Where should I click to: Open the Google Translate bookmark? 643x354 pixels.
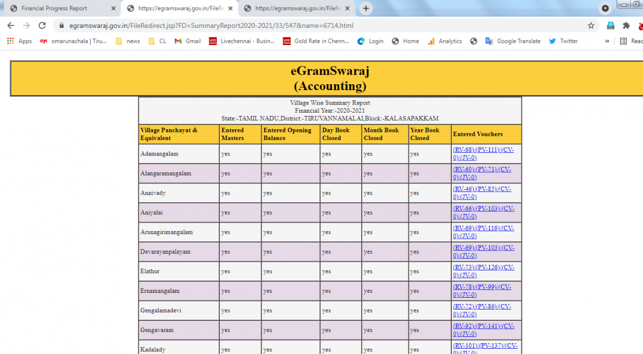point(513,41)
